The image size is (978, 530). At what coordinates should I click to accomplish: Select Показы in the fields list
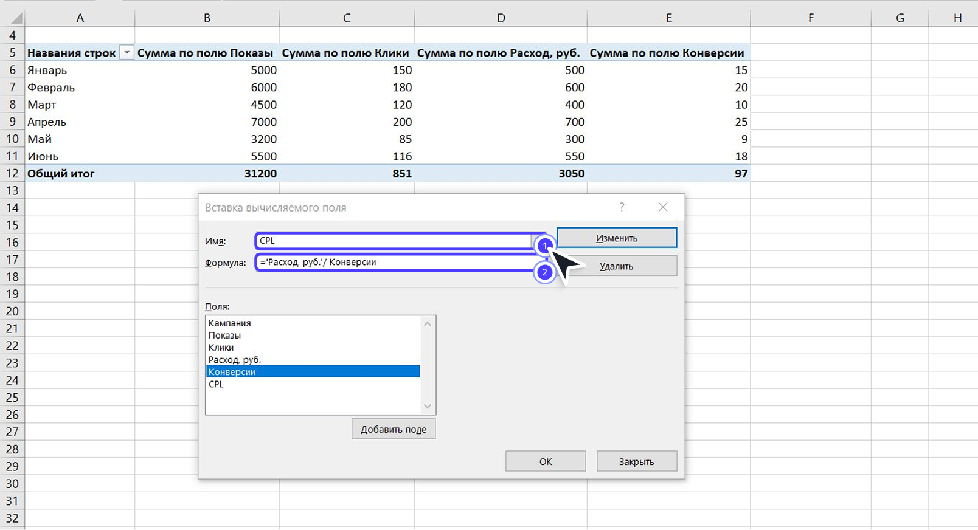(x=313, y=335)
